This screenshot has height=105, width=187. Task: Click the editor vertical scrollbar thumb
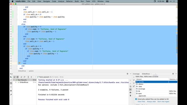click(177, 44)
